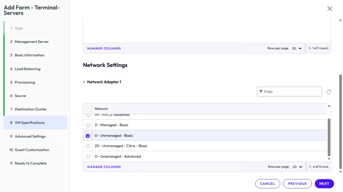Click the PREVIOUS button
Viewport: 343px width, 192px height.
click(297, 184)
